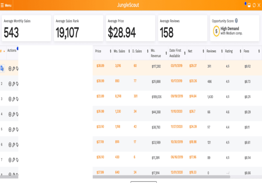The width and height of the screenshot is (262, 183).
Task: Click the $38.89 price cell
Action: [100, 66]
